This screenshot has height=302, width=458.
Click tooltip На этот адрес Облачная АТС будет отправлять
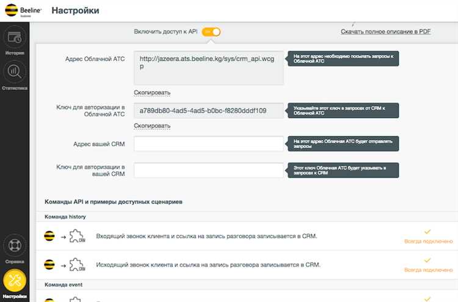343,143
